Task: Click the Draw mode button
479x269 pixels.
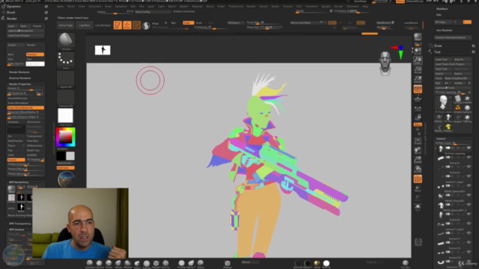Action: [127, 25]
